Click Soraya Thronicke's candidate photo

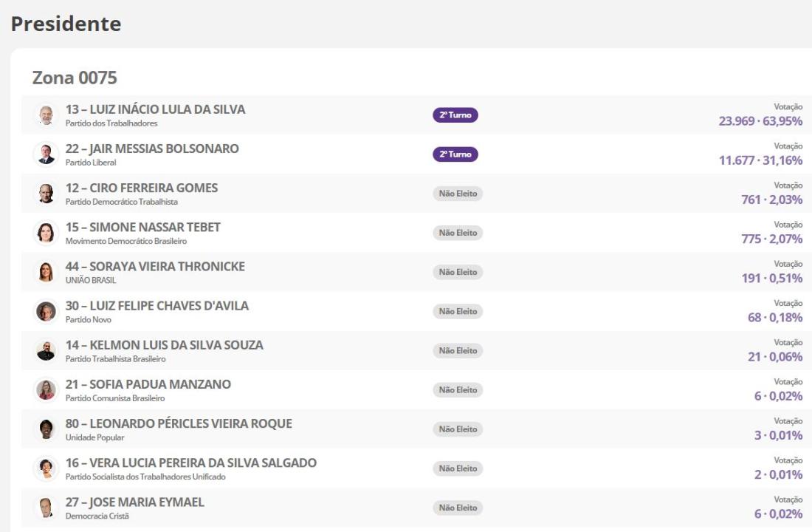pos(46,272)
